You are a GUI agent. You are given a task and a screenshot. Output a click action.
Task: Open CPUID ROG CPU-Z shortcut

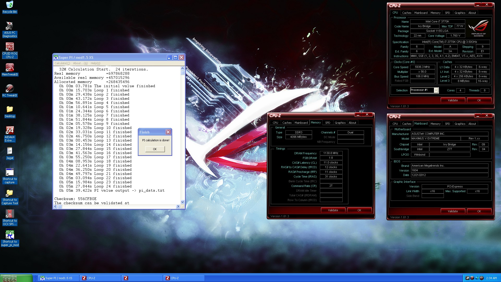point(10,47)
